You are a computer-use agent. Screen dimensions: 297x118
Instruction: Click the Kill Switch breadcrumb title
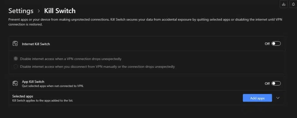60,11
